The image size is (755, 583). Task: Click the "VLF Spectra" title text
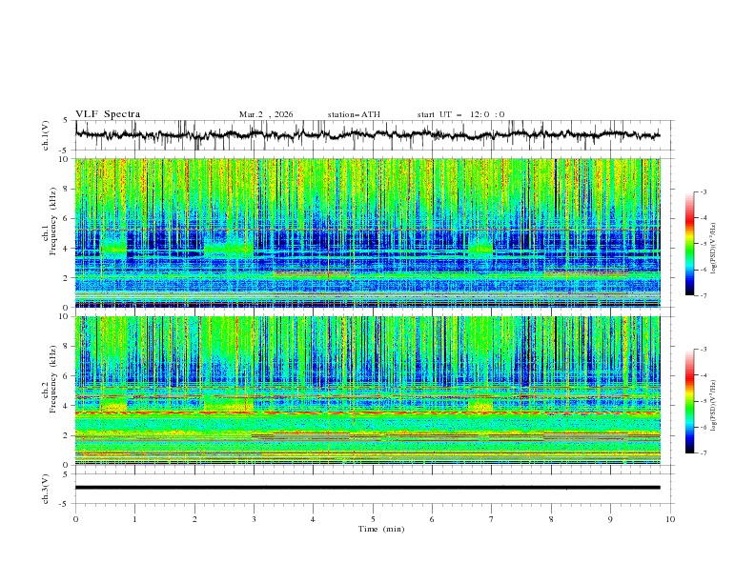108,114
